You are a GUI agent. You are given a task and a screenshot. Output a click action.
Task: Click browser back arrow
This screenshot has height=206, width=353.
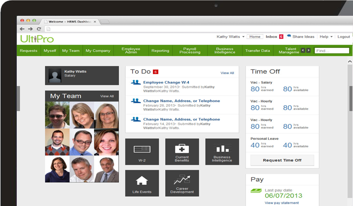tap(23, 29)
